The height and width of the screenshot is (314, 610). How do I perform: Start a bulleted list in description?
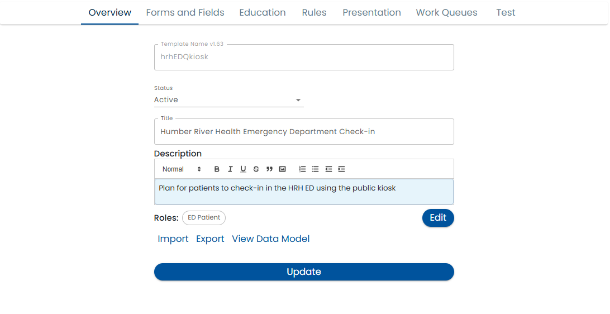tap(315, 169)
